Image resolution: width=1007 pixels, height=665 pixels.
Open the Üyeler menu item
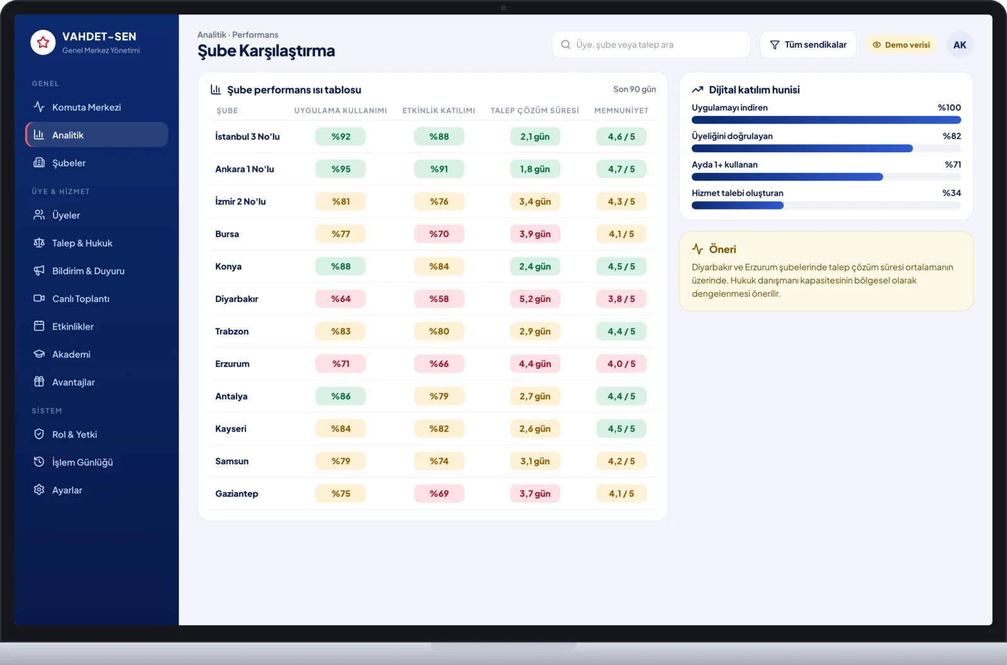(97, 215)
